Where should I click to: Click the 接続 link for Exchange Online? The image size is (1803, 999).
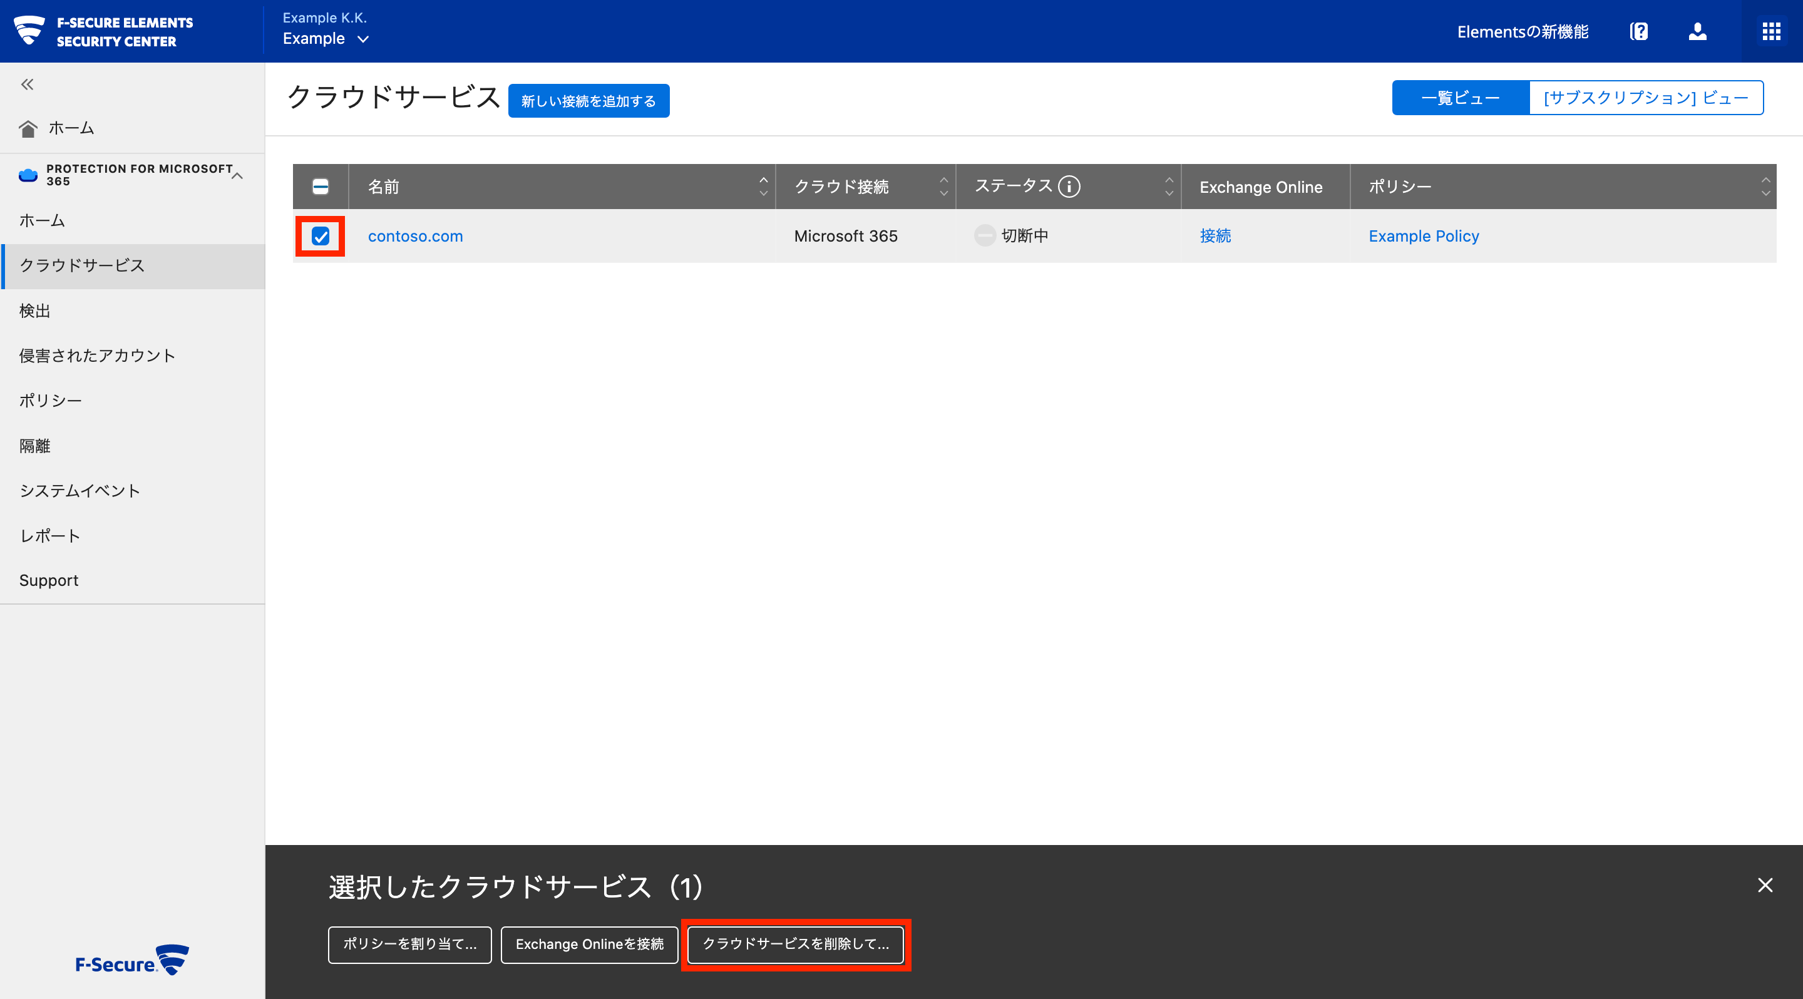[x=1216, y=236]
